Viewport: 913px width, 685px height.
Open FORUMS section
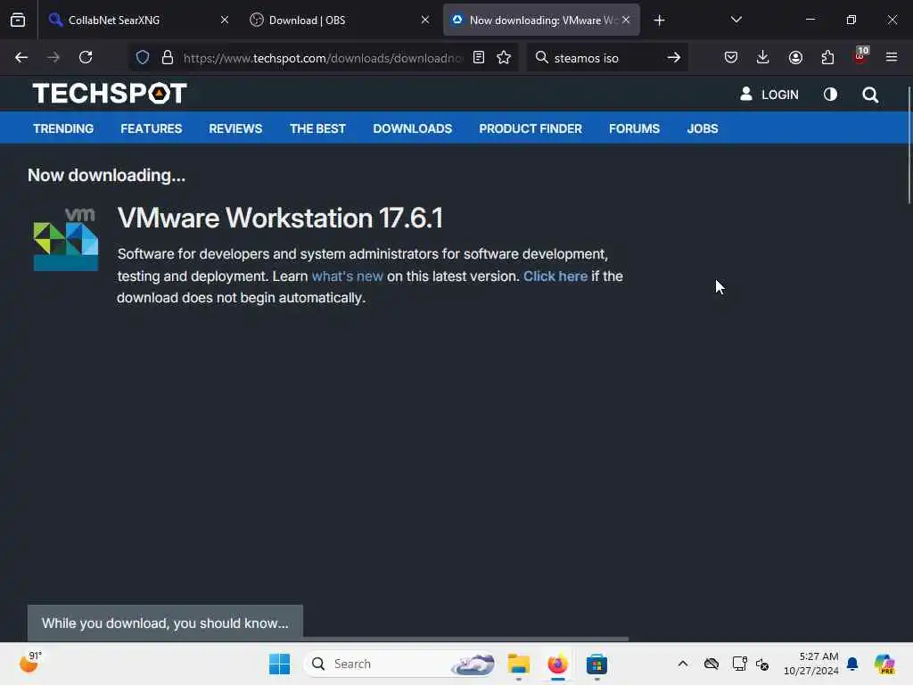point(635,128)
